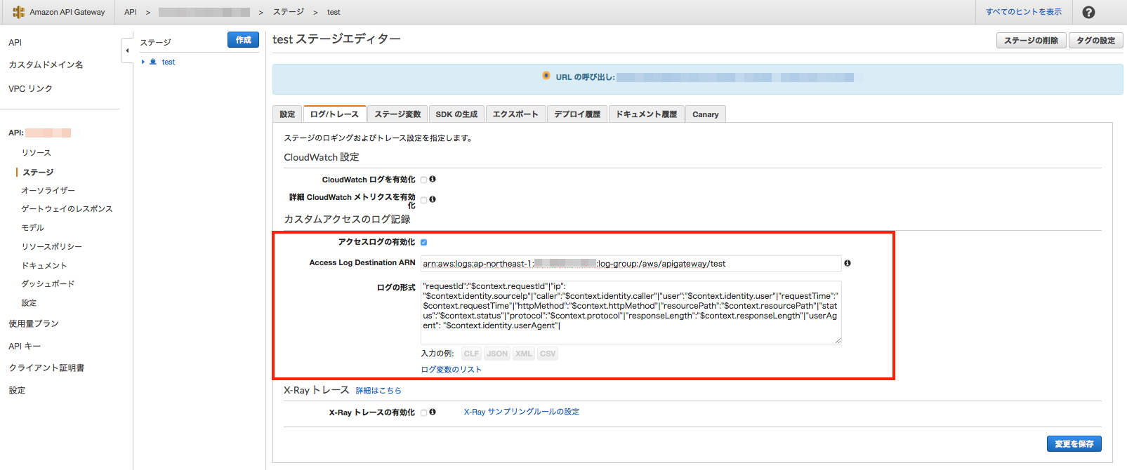Image resolution: width=1127 pixels, height=470 pixels.
Task: Insert the JSON example log format
Action: point(497,354)
